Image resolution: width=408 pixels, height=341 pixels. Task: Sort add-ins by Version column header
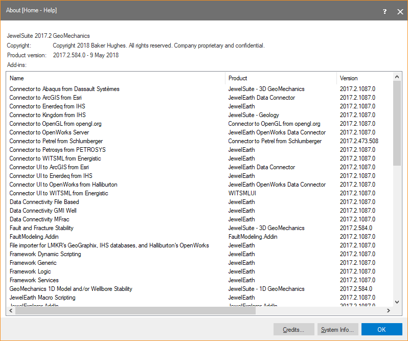pos(365,78)
